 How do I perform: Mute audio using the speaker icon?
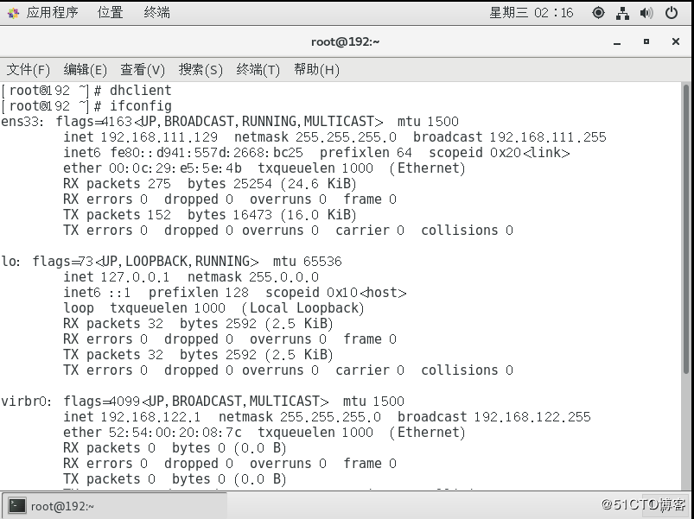(646, 12)
